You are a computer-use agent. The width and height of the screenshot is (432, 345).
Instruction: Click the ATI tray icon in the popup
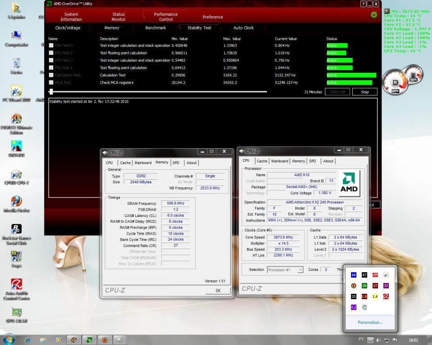pyautogui.click(x=375, y=275)
